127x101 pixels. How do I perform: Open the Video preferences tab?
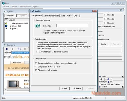[69, 16]
